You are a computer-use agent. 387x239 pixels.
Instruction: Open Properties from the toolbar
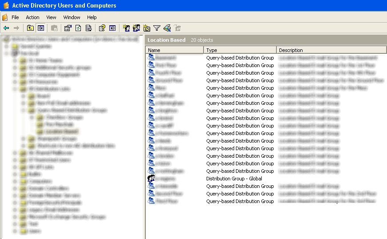click(x=68, y=28)
